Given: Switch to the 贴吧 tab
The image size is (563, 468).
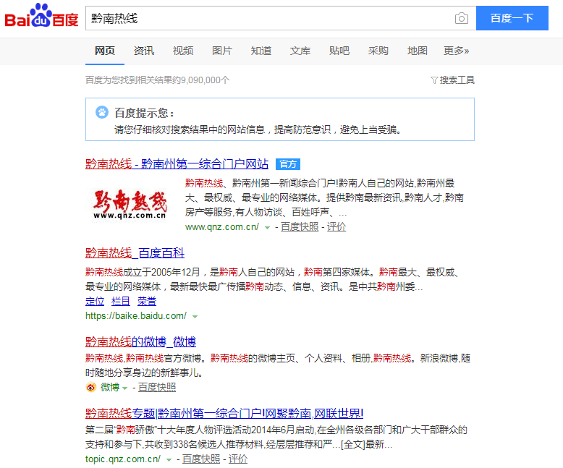Looking at the screenshot, I should [339, 51].
